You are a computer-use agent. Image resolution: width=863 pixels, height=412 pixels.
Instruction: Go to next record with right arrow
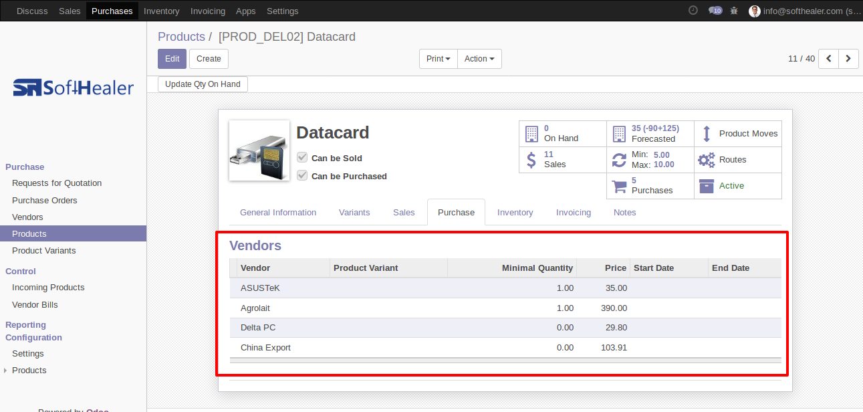tap(848, 59)
